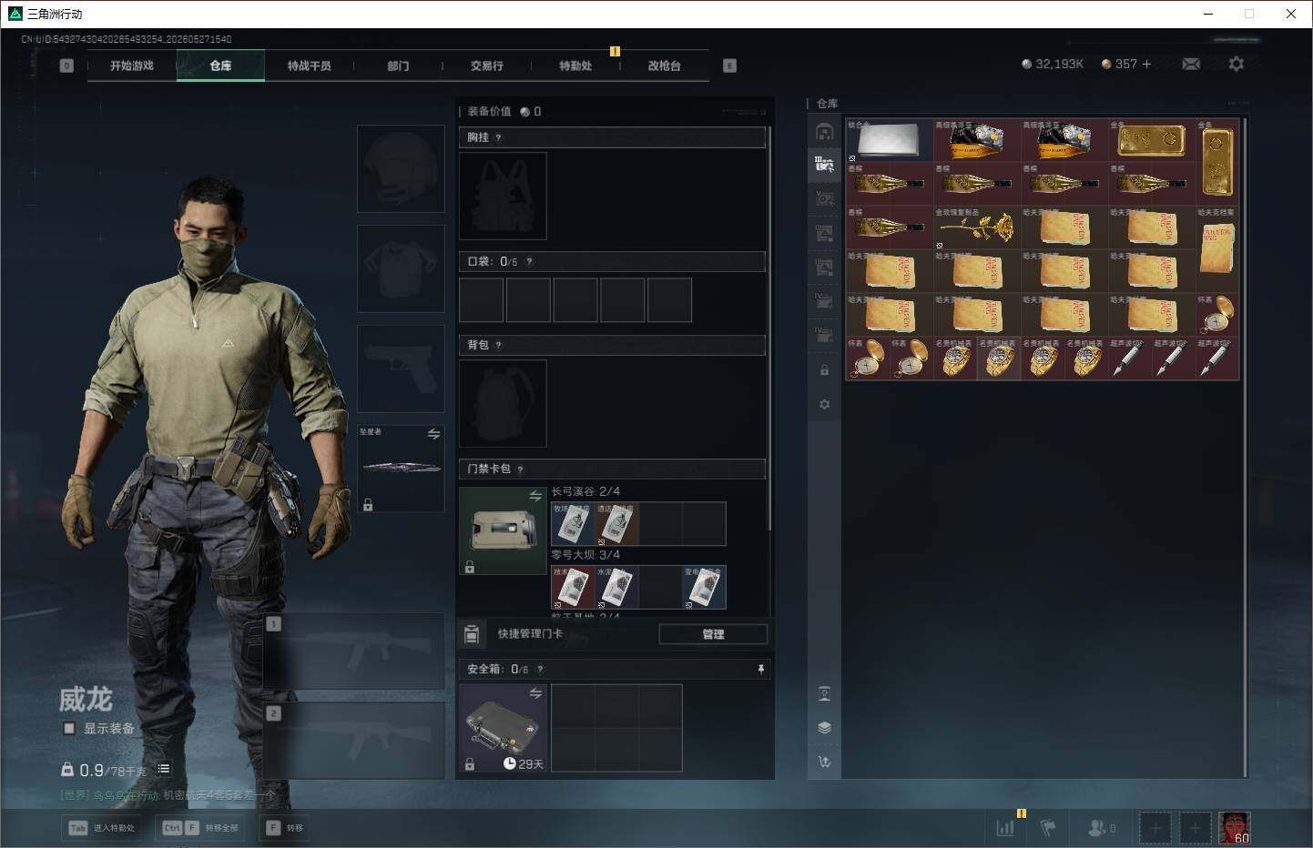Open the 特战干员 tab
Viewport: 1313px width, 848px height.
click(x=310, y=66)
